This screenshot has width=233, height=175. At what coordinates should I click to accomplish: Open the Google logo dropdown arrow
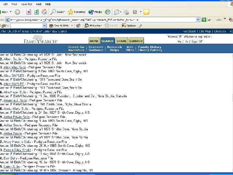coord(8,26)
